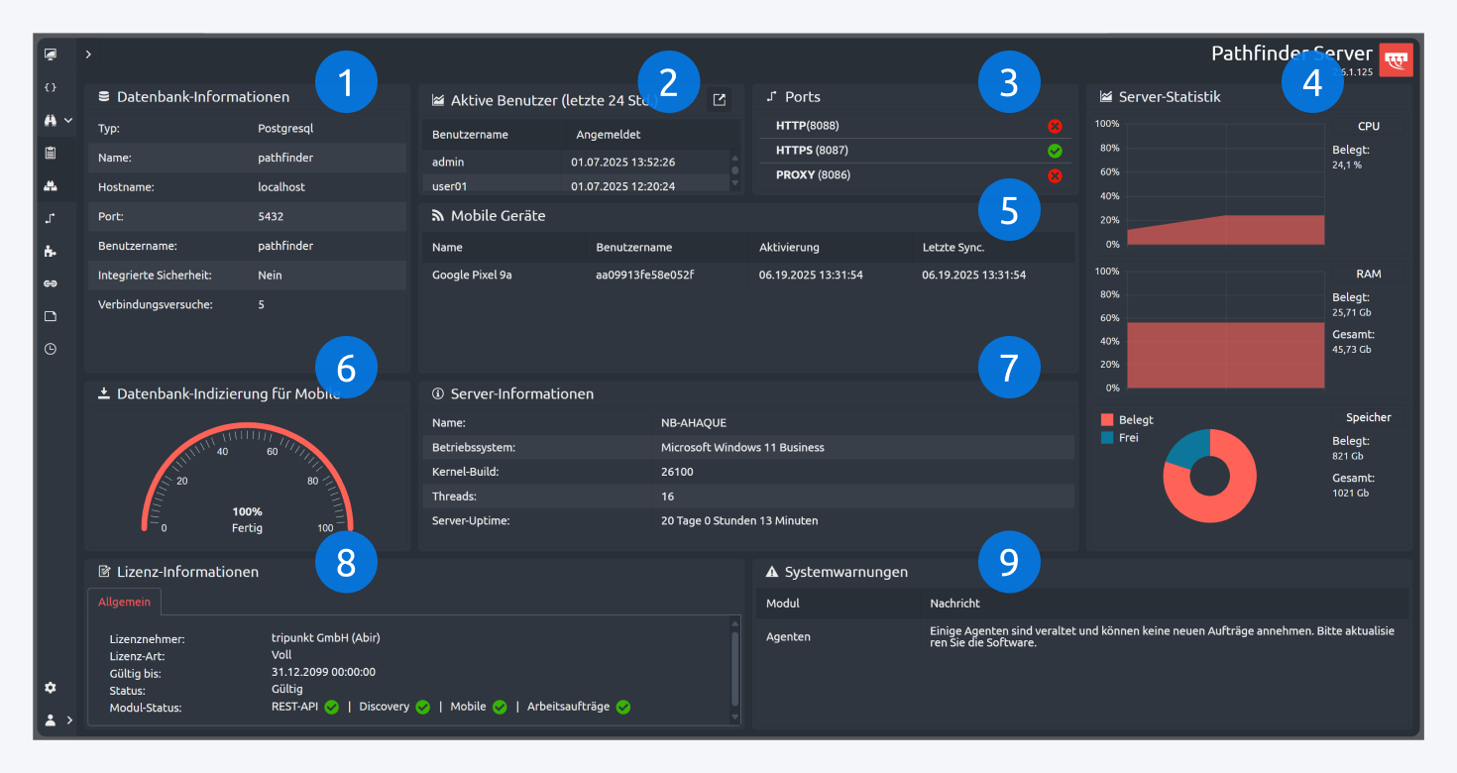Click the document page icon in the sidebar

coord(50,316)
